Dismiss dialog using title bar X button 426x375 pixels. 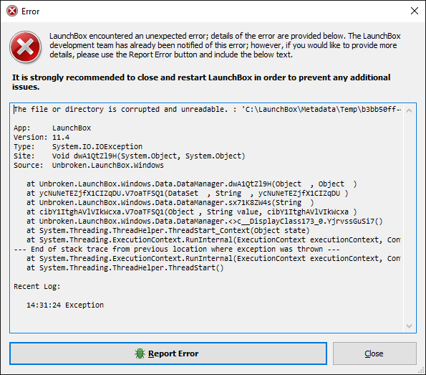(415, 11)
